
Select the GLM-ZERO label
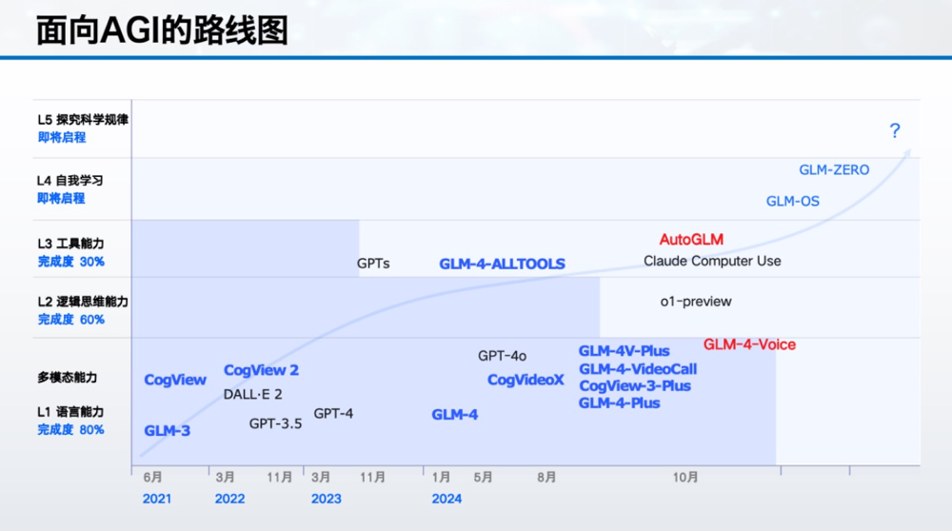click(834, 170)
